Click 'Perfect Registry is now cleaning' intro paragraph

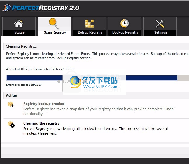point(97,56)
